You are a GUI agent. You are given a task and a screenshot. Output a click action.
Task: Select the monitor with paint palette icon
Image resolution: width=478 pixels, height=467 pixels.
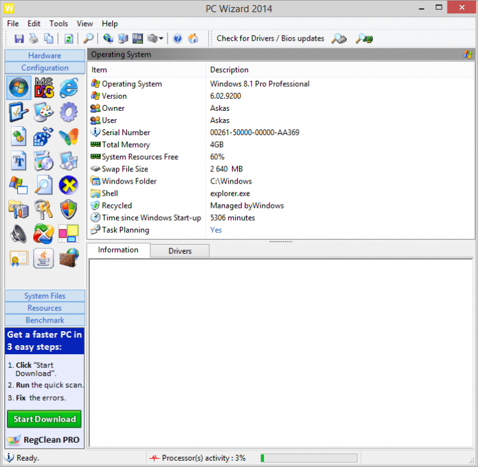click(44, 112)
